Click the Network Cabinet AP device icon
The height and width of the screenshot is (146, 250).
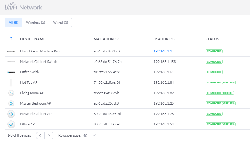[11, 114]
